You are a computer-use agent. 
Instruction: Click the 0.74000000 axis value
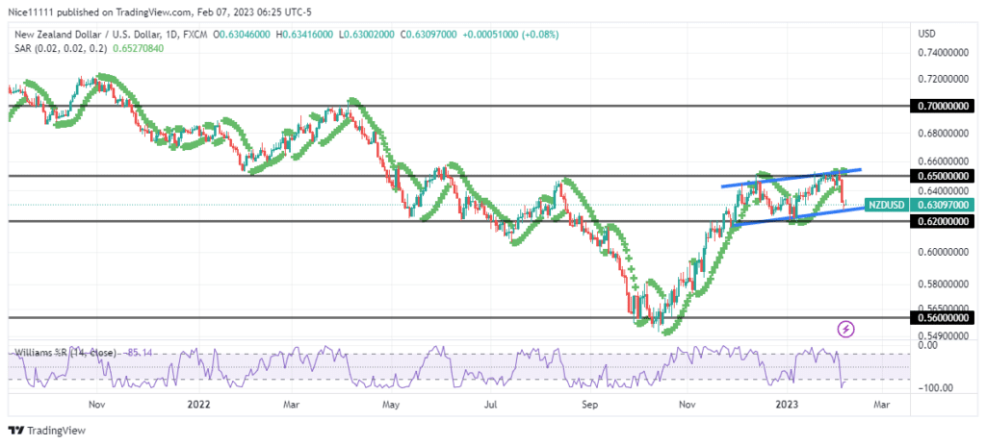pyautogui.click(x=944, y=53)
